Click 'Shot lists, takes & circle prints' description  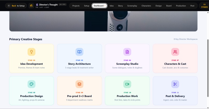click(x=127, y=100)
